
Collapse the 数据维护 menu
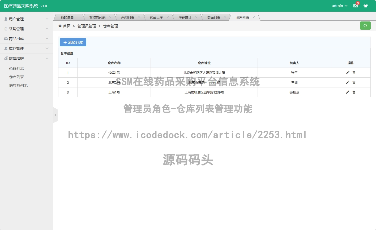point(27,58)
